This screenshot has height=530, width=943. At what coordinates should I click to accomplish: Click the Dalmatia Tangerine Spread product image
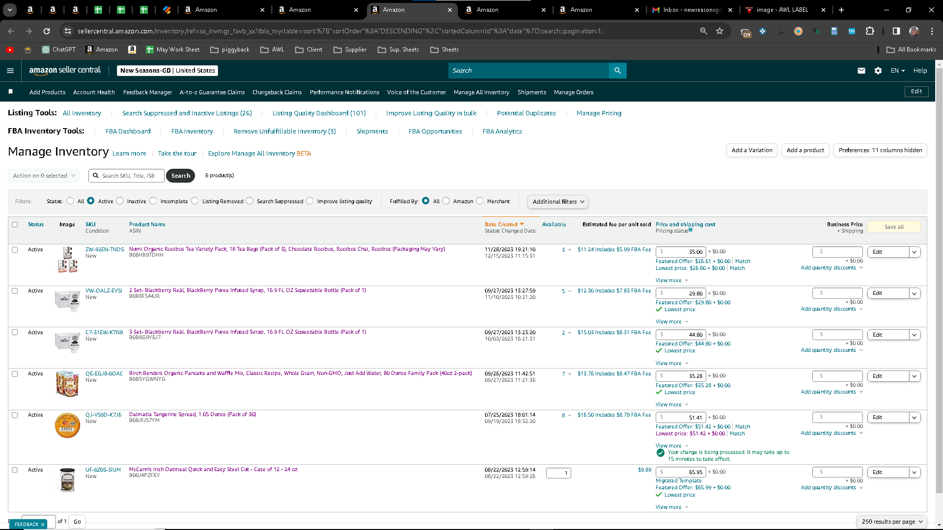(67, 425)
